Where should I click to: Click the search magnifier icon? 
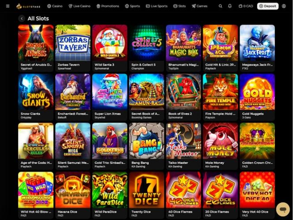tap(221, 6)
